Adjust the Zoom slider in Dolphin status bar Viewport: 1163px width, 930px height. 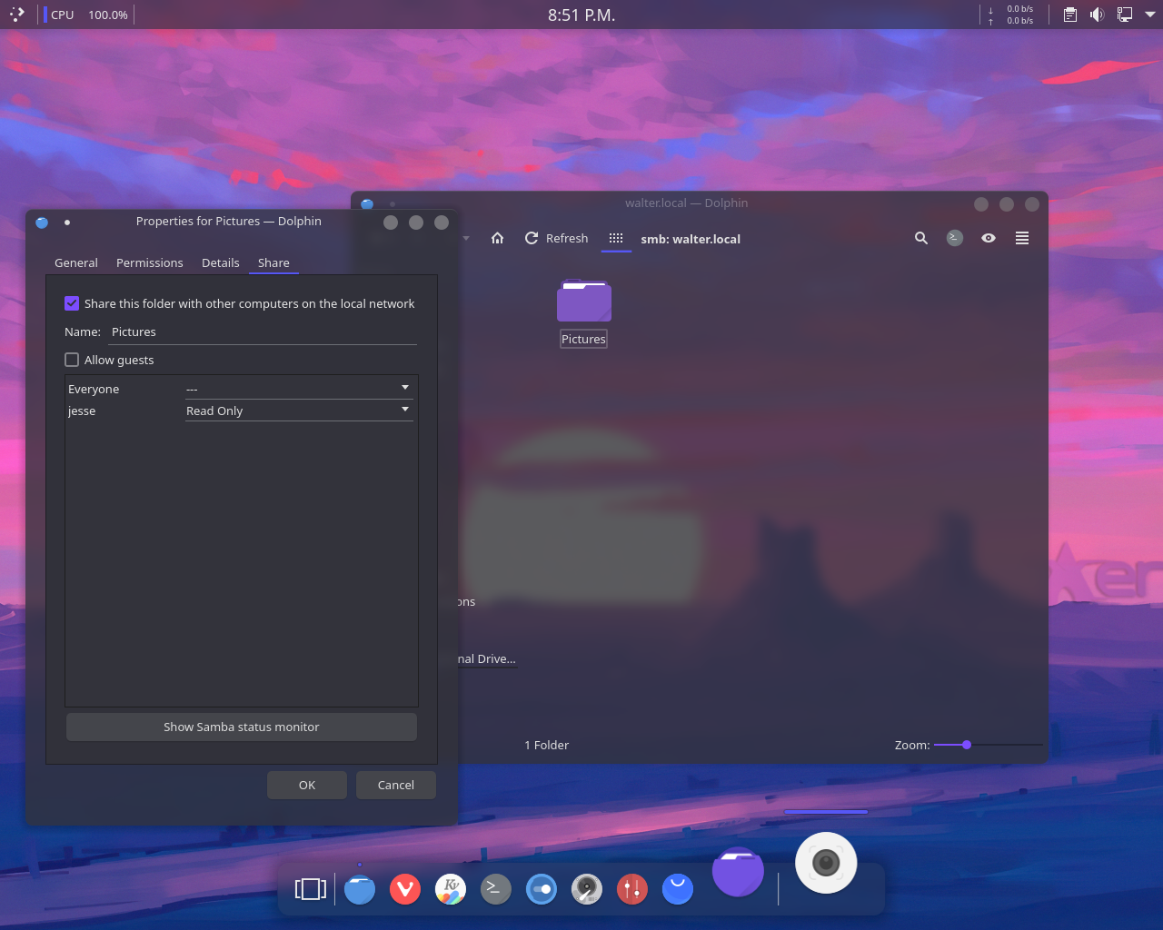click(x=989, y=745)
